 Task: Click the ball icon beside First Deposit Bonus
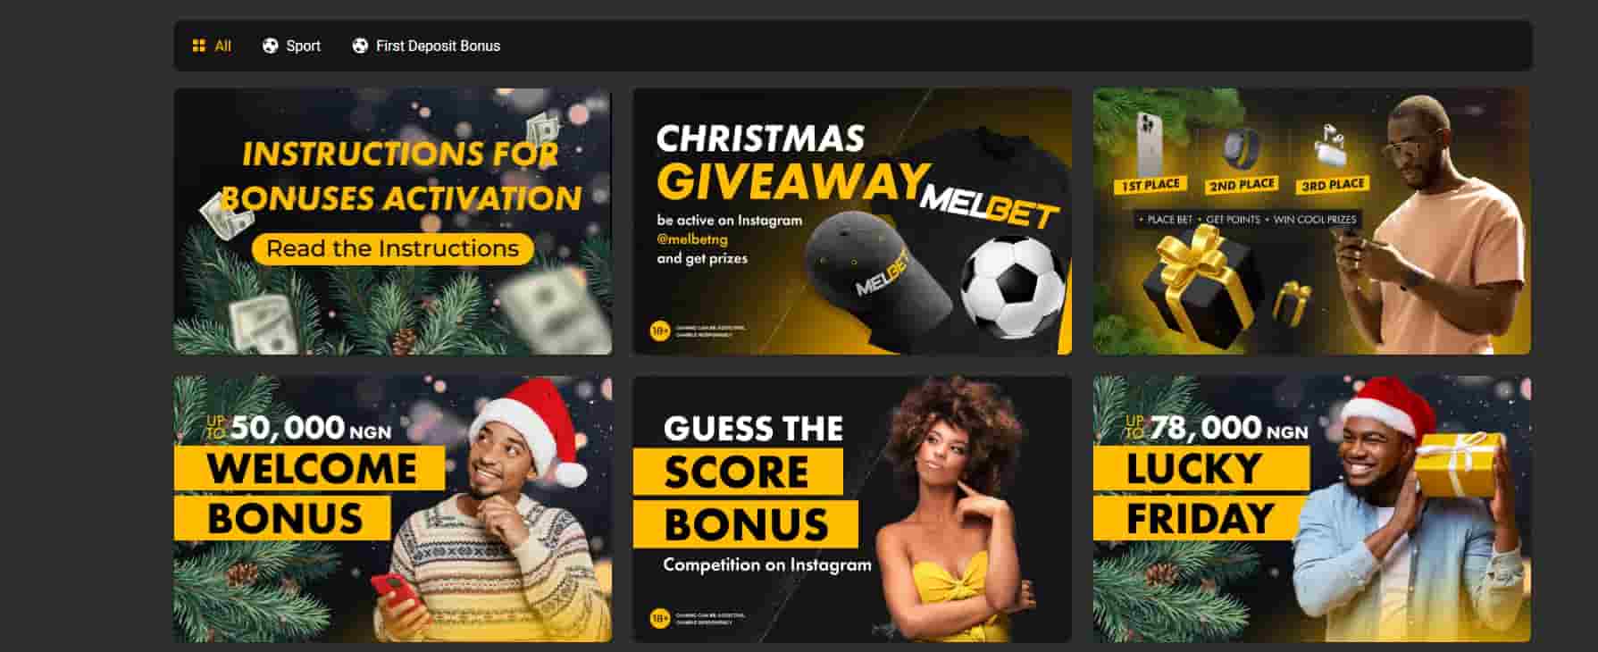coord(360,46)
